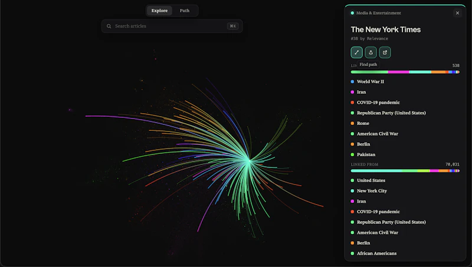Viewport: 472px width, 267px height.
Task: Click the search magnifier icon
Action: tap(109, 26)
